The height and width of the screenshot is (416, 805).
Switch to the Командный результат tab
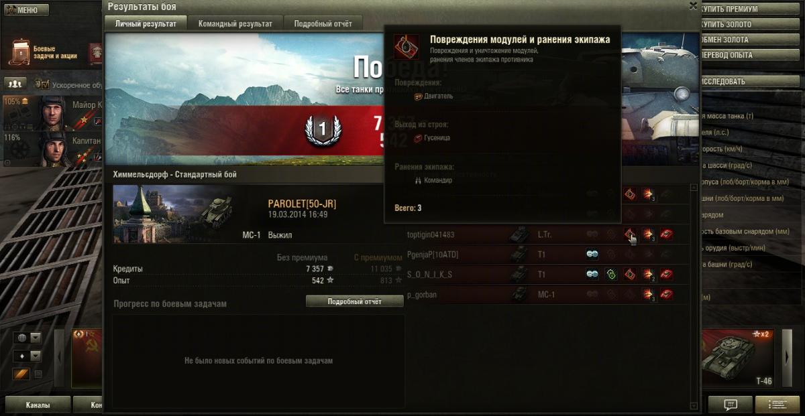click(235, 23)
